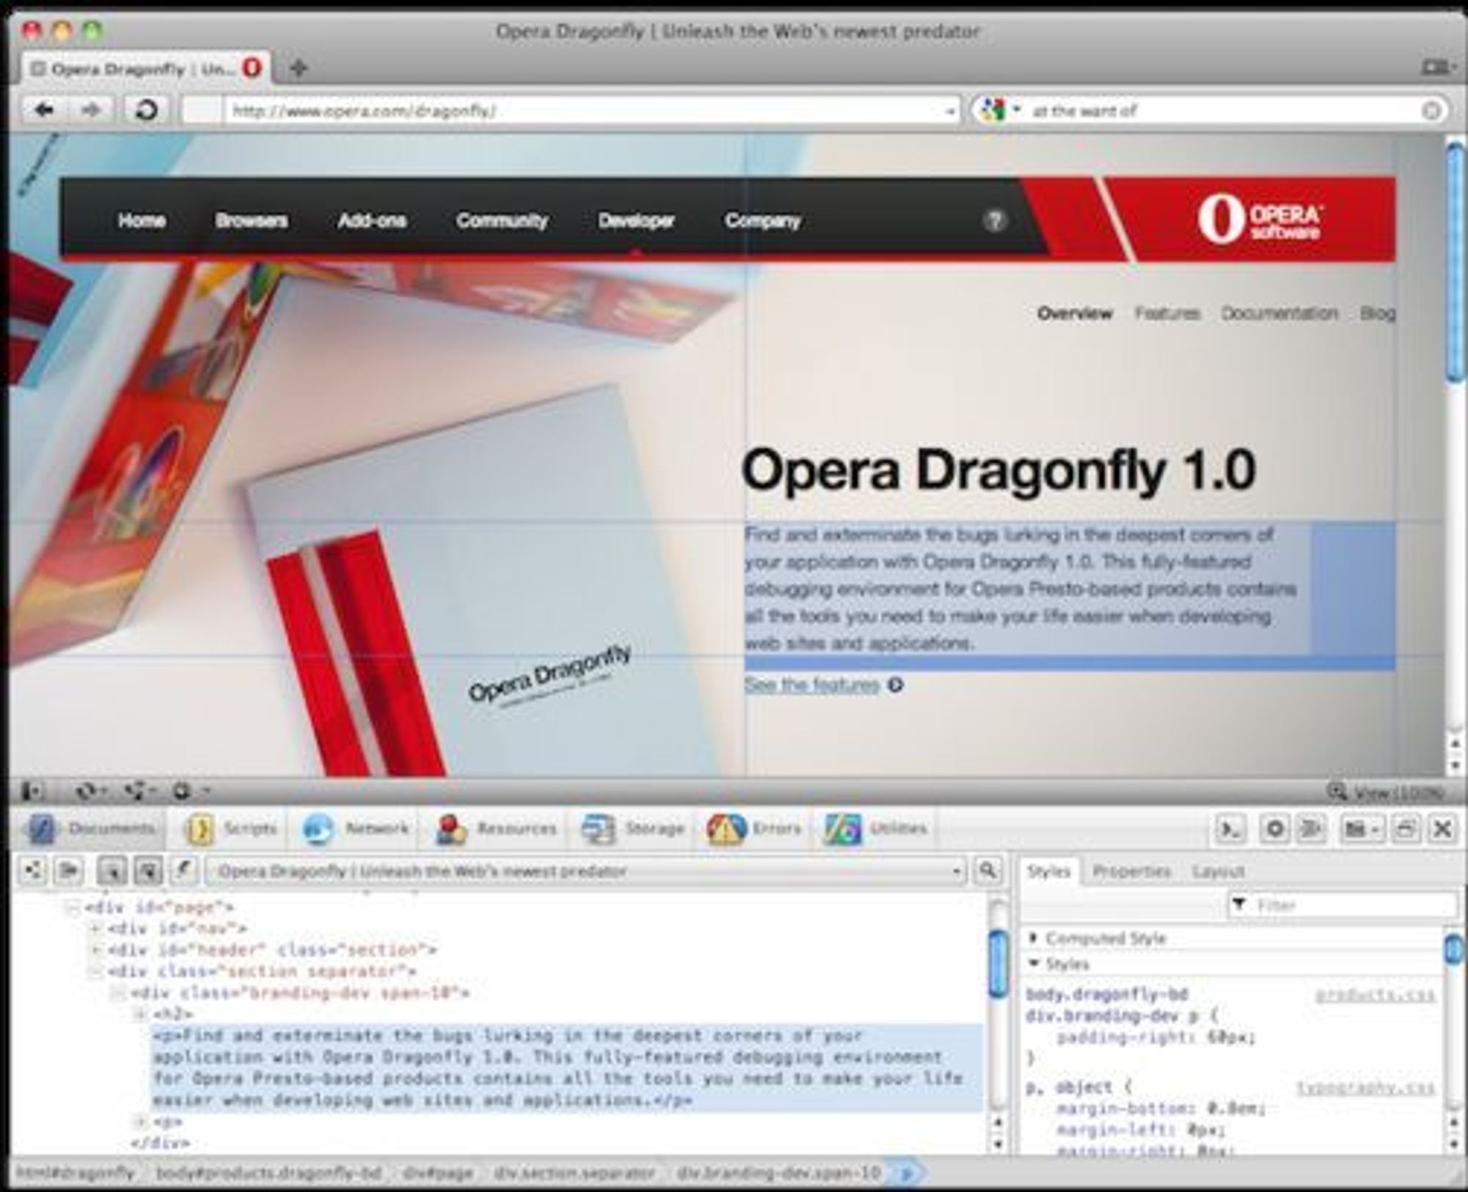Click the help question mark icon in navigation bar

(x=995, y=220)
